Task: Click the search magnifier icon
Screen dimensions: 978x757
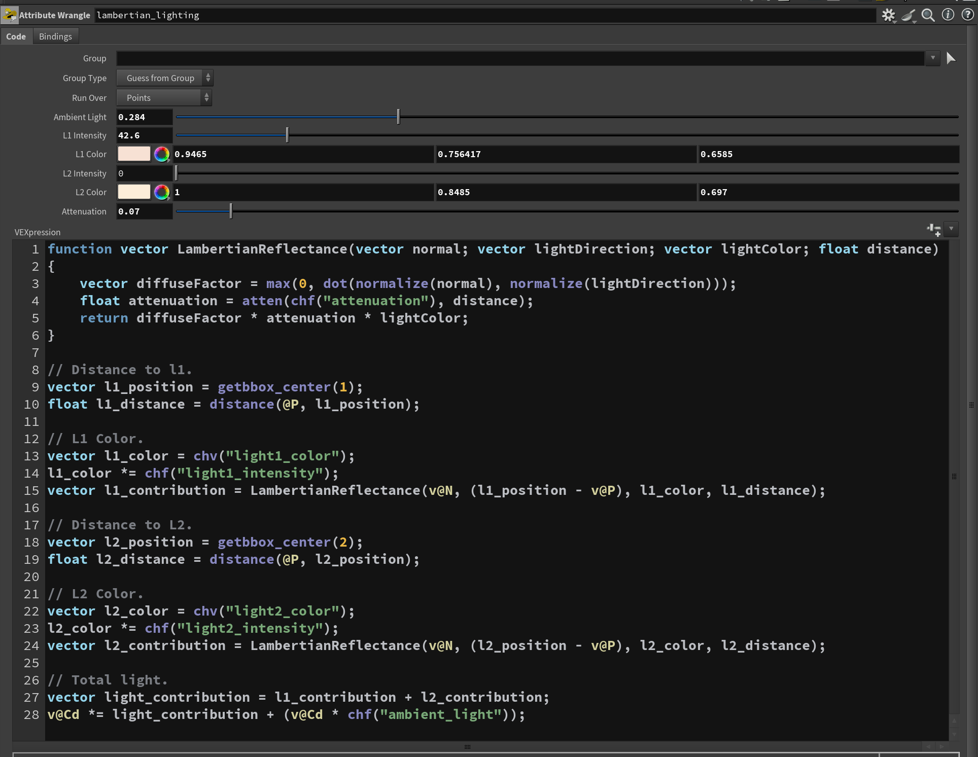Action: tap(928, 15)
